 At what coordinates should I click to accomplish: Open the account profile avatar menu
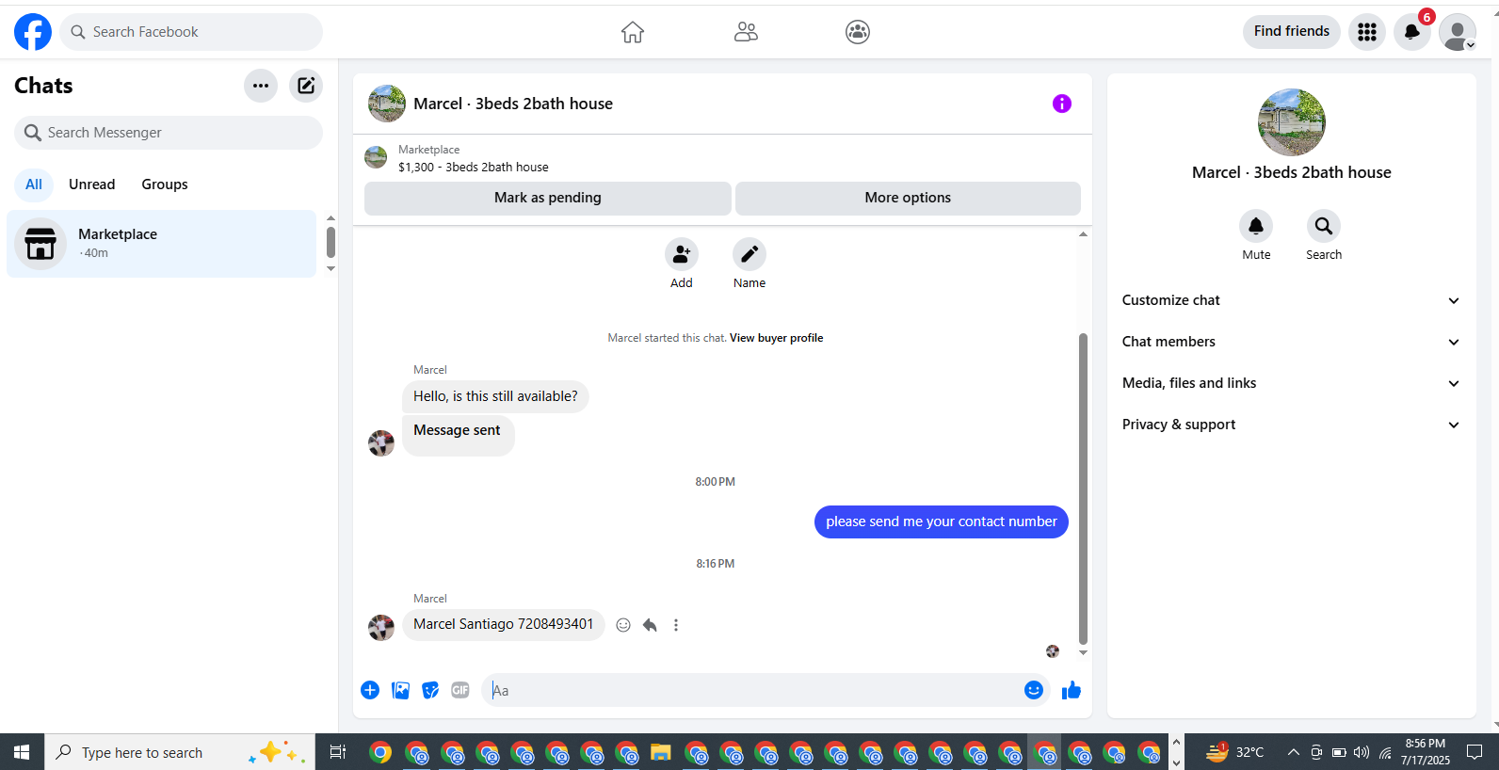tap(1458, 32)
